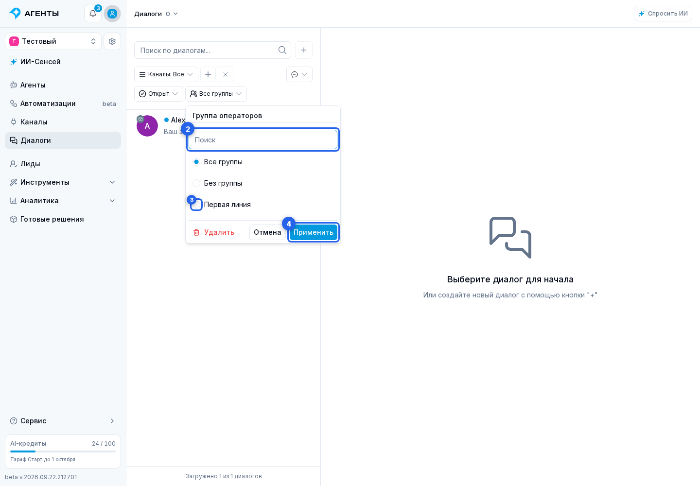Expand the Аналитика submenu
This screenshot has width=700, height=486.
click(63, 201)
